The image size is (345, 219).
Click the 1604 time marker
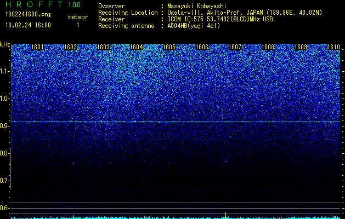pyautogui.click(x=136, y=47)
